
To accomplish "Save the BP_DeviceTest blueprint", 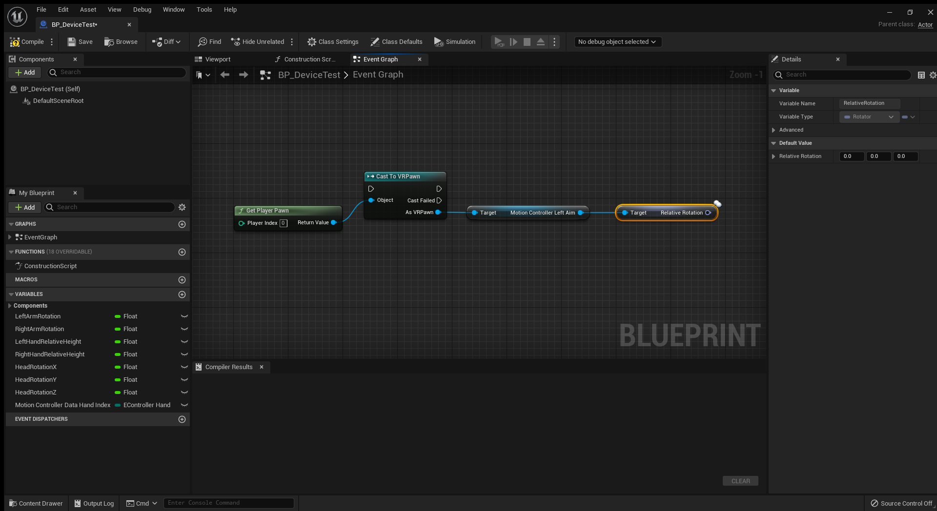I will click(80, 42).
